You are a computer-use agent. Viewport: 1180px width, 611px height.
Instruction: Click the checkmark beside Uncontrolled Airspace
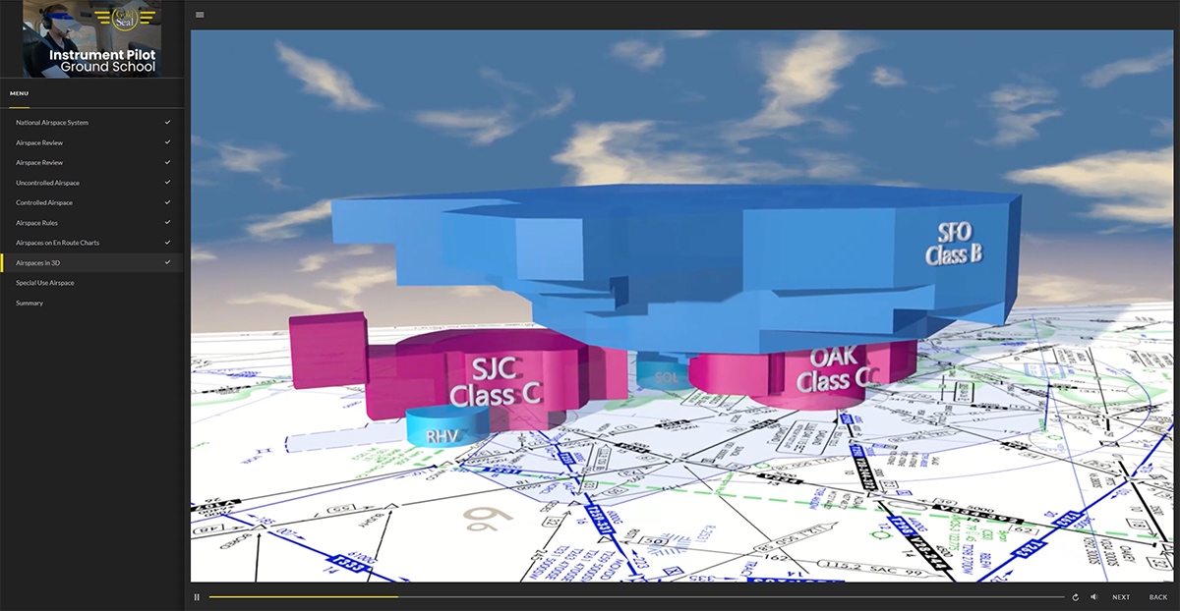[168, 183]
